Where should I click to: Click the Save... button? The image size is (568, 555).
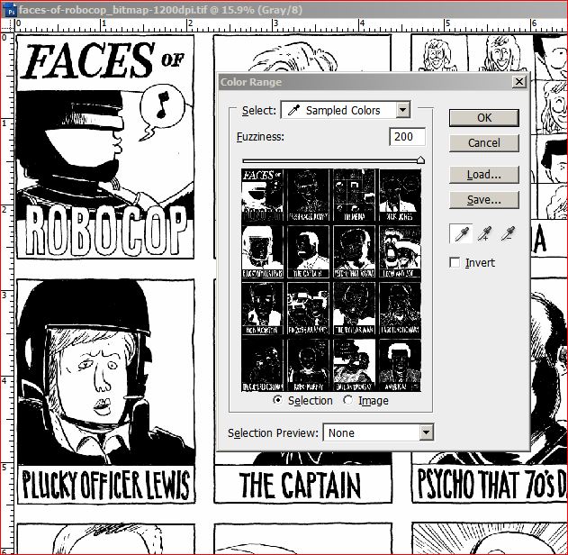484,200
